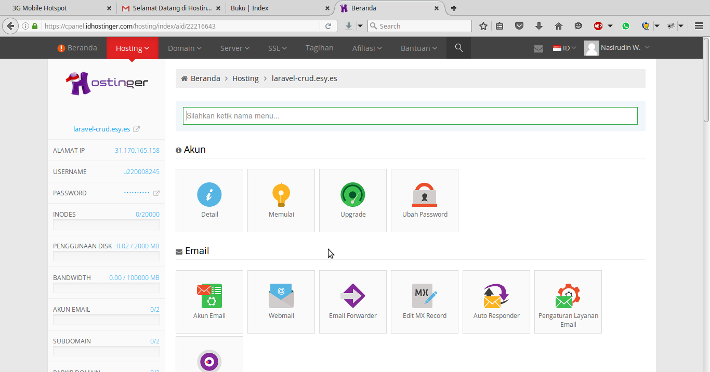The height and width of the screenshot is (372, 710).
Task: Click the IP address 31.170.165.158
Action: (137, 151)
